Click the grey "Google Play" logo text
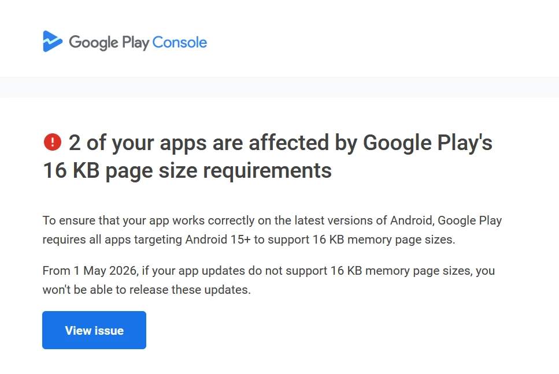The width and height of the screenshot is (559, 374). [109, 43]
